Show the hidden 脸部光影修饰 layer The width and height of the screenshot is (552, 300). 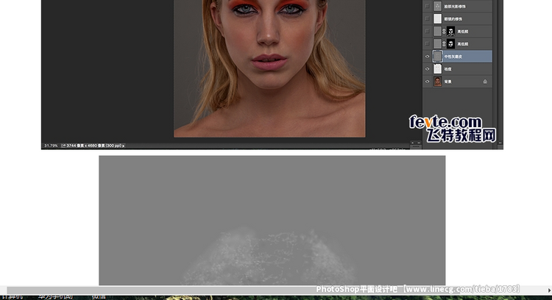click(x=428, y=7)
